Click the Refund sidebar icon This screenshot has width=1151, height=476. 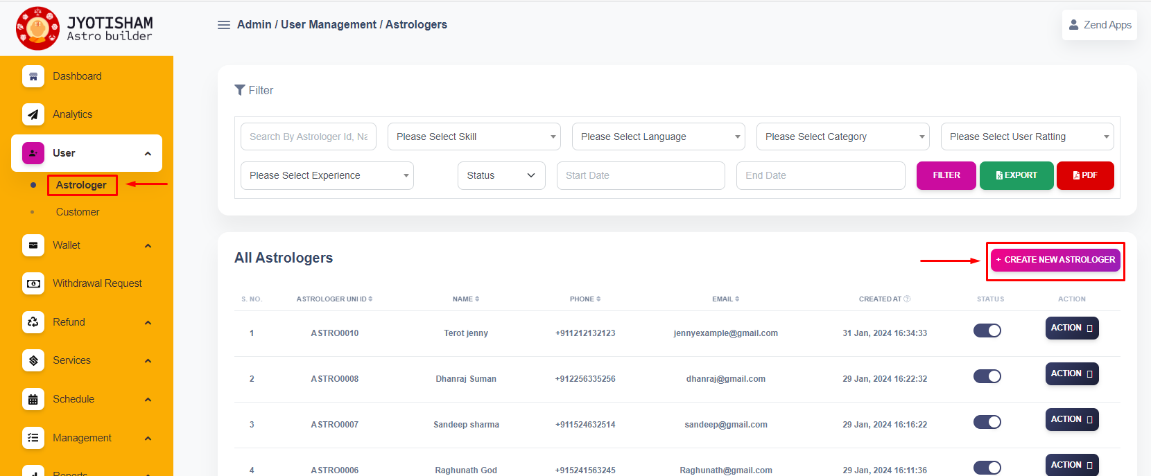(33, 322)
